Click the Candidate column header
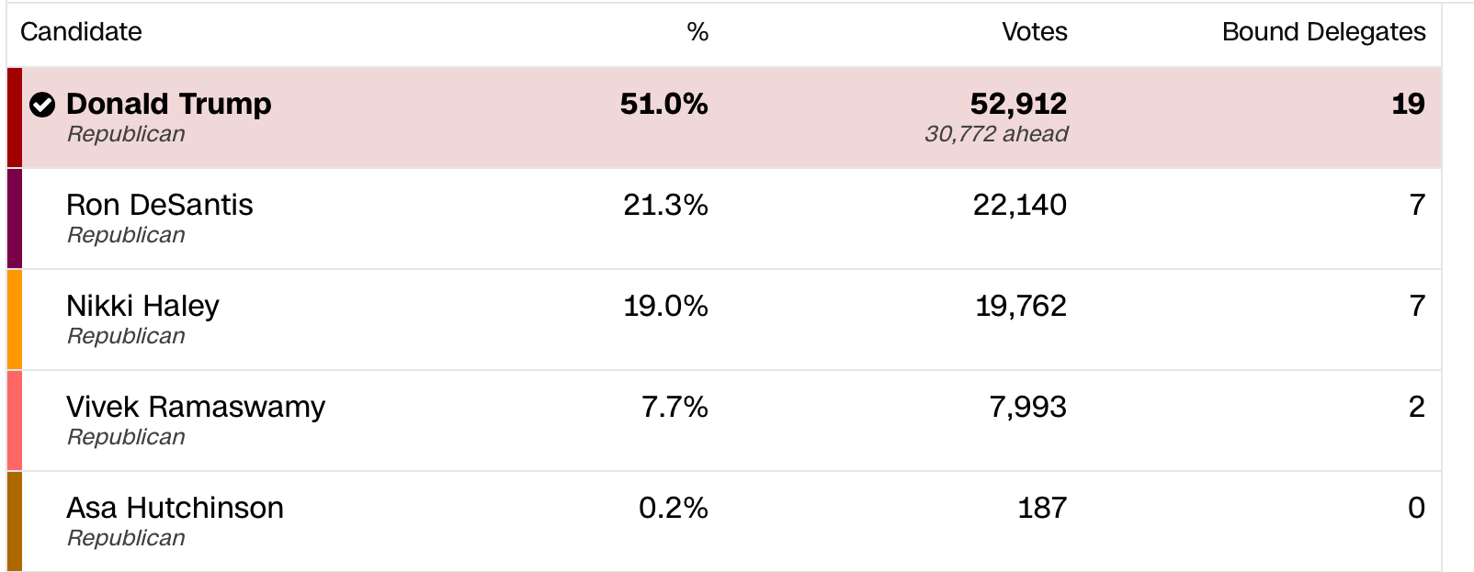This screenshot has width=1474, height=572. tap(81, 32)
